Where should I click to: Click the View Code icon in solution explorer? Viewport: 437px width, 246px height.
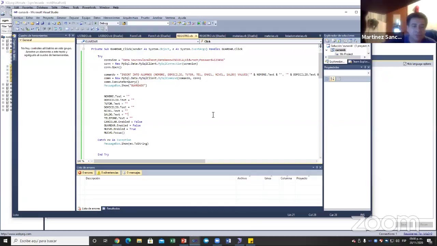[x=346, y=41]
